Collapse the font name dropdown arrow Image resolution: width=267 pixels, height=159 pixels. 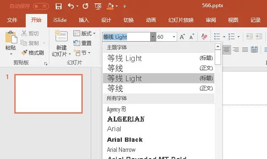click(x=153, y=37)
